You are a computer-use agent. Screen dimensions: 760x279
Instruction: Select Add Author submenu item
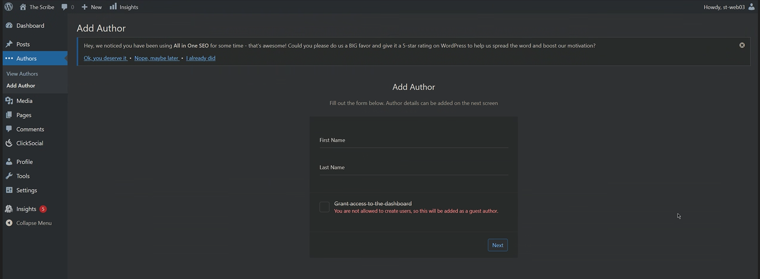21,85
